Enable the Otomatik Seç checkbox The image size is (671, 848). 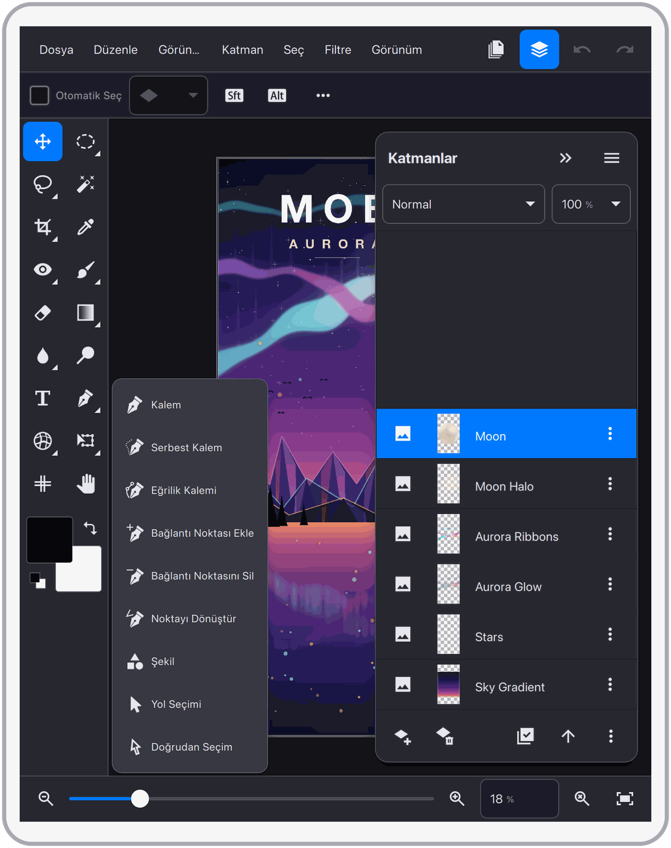(39, 95)
